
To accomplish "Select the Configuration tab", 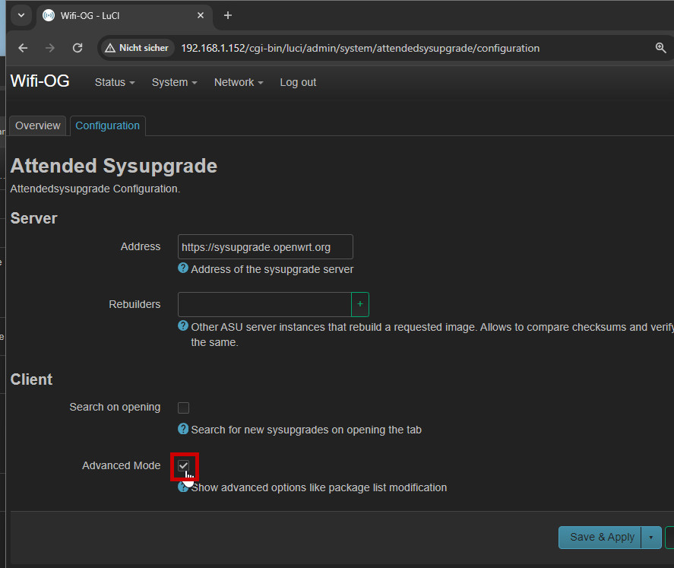I will point(107,125).
